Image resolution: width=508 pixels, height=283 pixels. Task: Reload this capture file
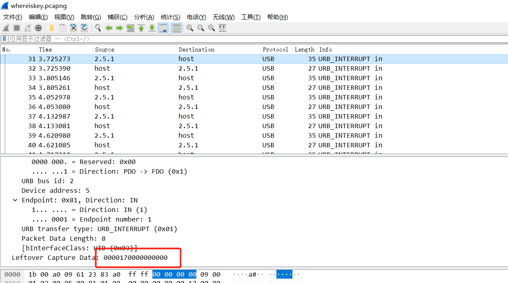click(84, 28)
